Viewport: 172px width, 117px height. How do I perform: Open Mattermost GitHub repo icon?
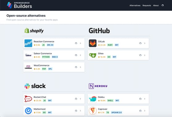click(x=76, y=111)
